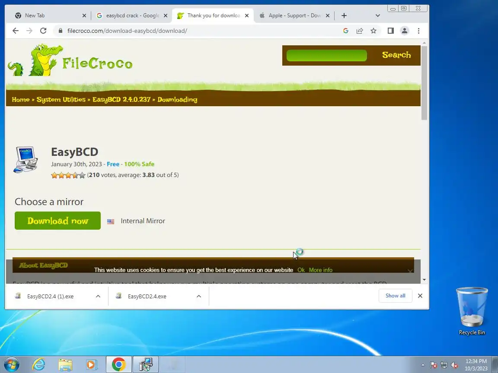Click Show all downloads

[396, 296]
